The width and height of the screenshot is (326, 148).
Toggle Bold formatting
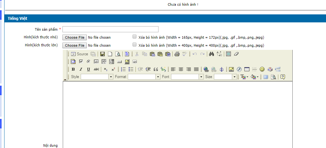click(73, 69)
